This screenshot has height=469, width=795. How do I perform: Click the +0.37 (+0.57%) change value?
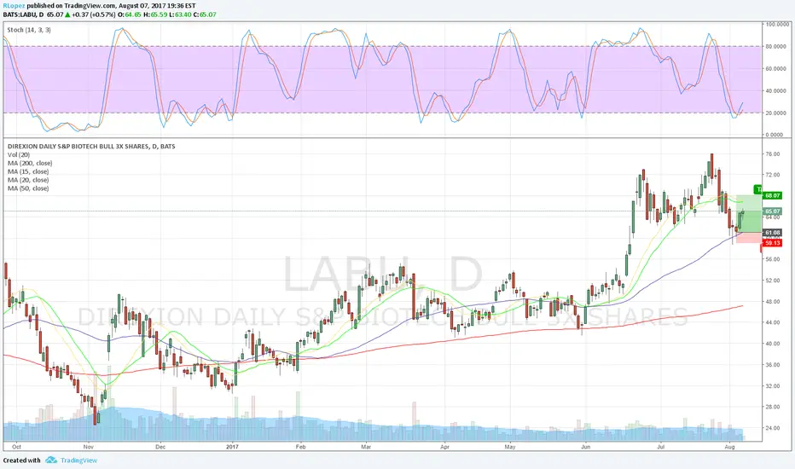click(93, 14)
